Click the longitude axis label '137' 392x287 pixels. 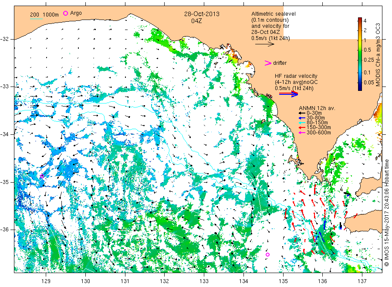point(362,281)
